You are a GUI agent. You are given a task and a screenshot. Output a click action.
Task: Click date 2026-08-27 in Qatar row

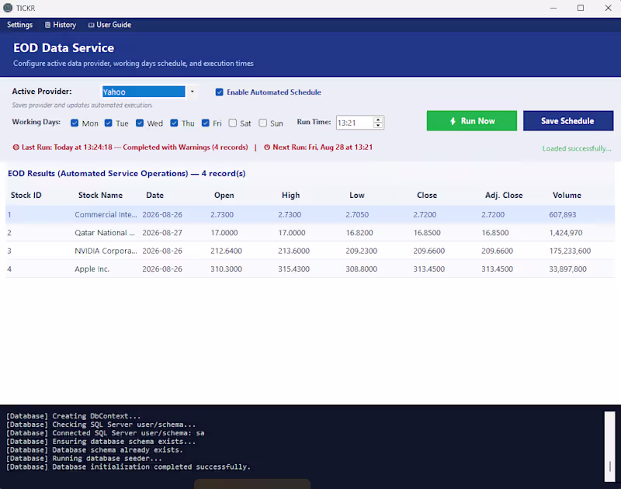(x=162, y=233)
